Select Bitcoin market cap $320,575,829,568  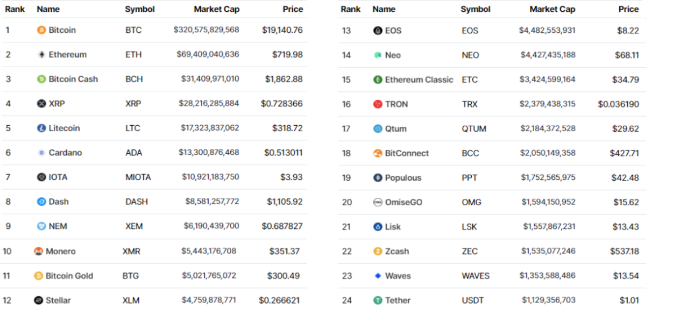207,30
